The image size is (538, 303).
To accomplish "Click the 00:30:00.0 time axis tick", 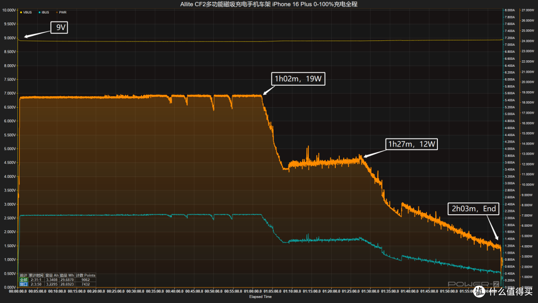I will click(135, 292).
